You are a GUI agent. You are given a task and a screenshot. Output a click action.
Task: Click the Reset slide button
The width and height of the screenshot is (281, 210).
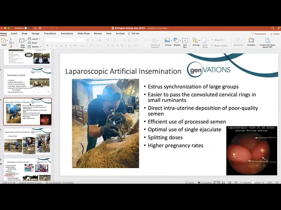[32, 43]
